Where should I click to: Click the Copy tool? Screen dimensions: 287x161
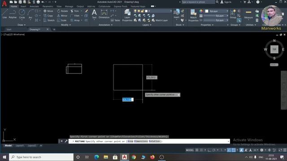click(48, 16)
